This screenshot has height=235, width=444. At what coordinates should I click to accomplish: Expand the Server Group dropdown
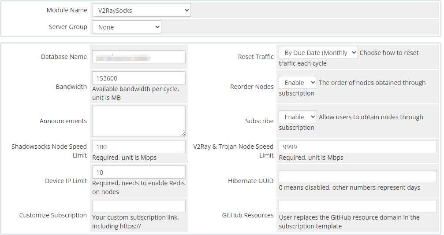coord(127,27)
